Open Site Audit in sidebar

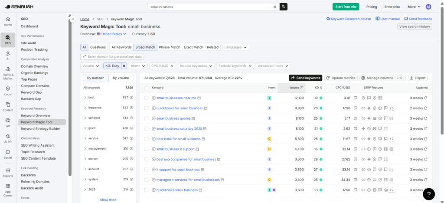[28, 43]
